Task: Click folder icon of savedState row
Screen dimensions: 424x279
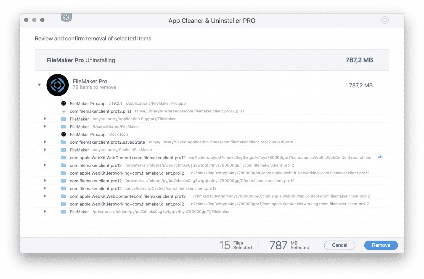Action: (63, 142)
